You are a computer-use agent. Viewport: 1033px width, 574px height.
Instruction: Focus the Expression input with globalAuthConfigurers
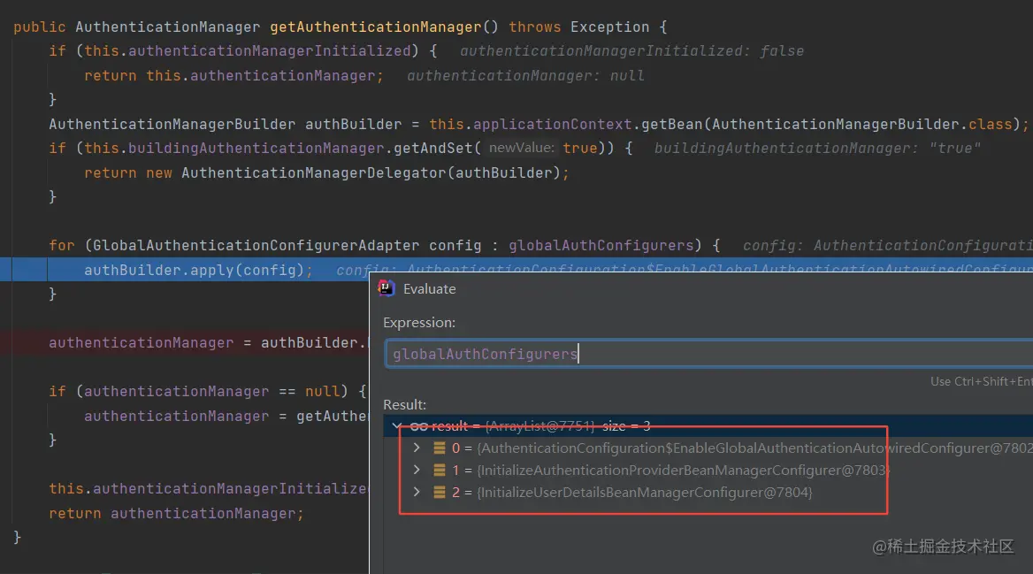[x=709, y=354]
